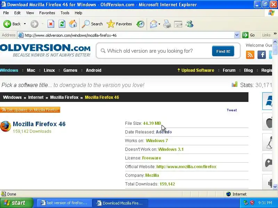Open the Favorites menu
The width and height of the screenshot is (278, 208).
tap(47, 13)
